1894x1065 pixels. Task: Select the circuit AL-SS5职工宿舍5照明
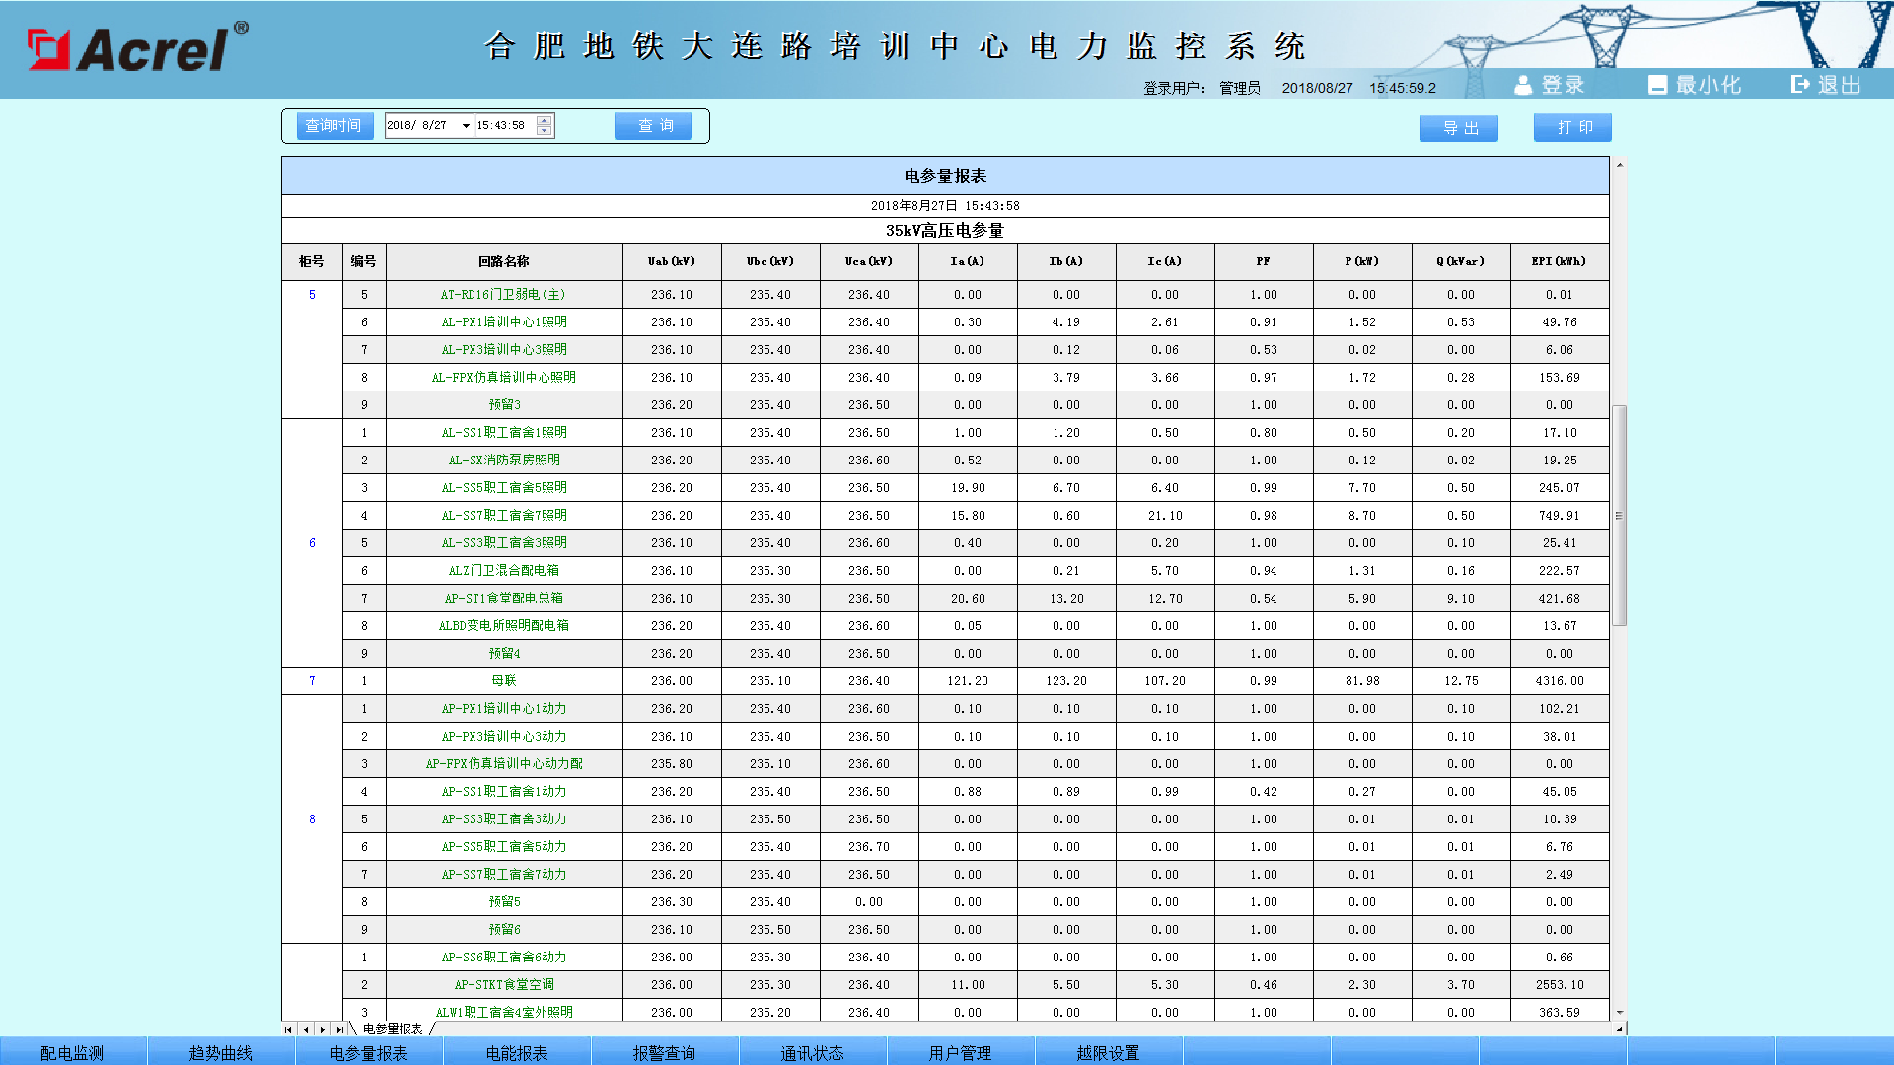point(504,488)
